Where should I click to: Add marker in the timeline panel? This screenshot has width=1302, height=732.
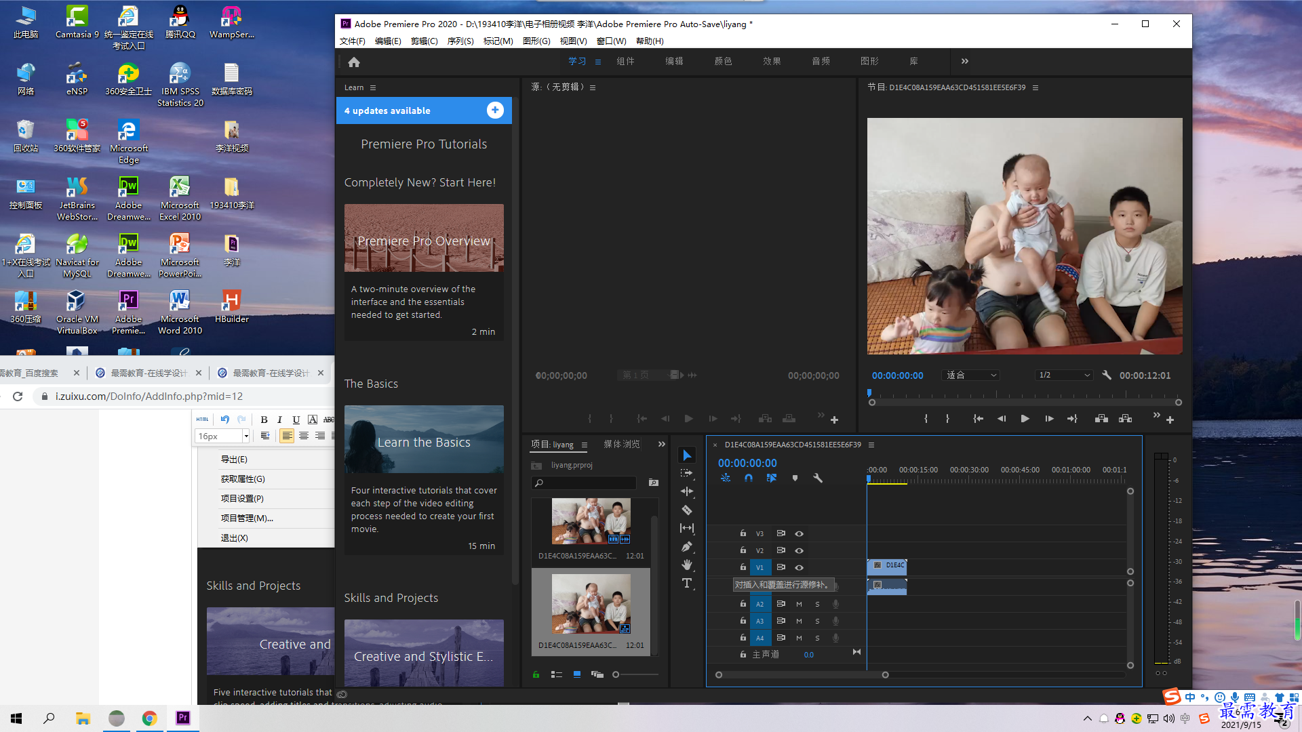click(x=795, y=478)
